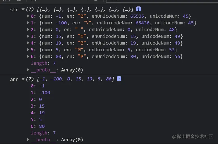This screenshot has height=144, width=218.
Task: Select the 'arr' label text
Action: [x=14, y=79]
